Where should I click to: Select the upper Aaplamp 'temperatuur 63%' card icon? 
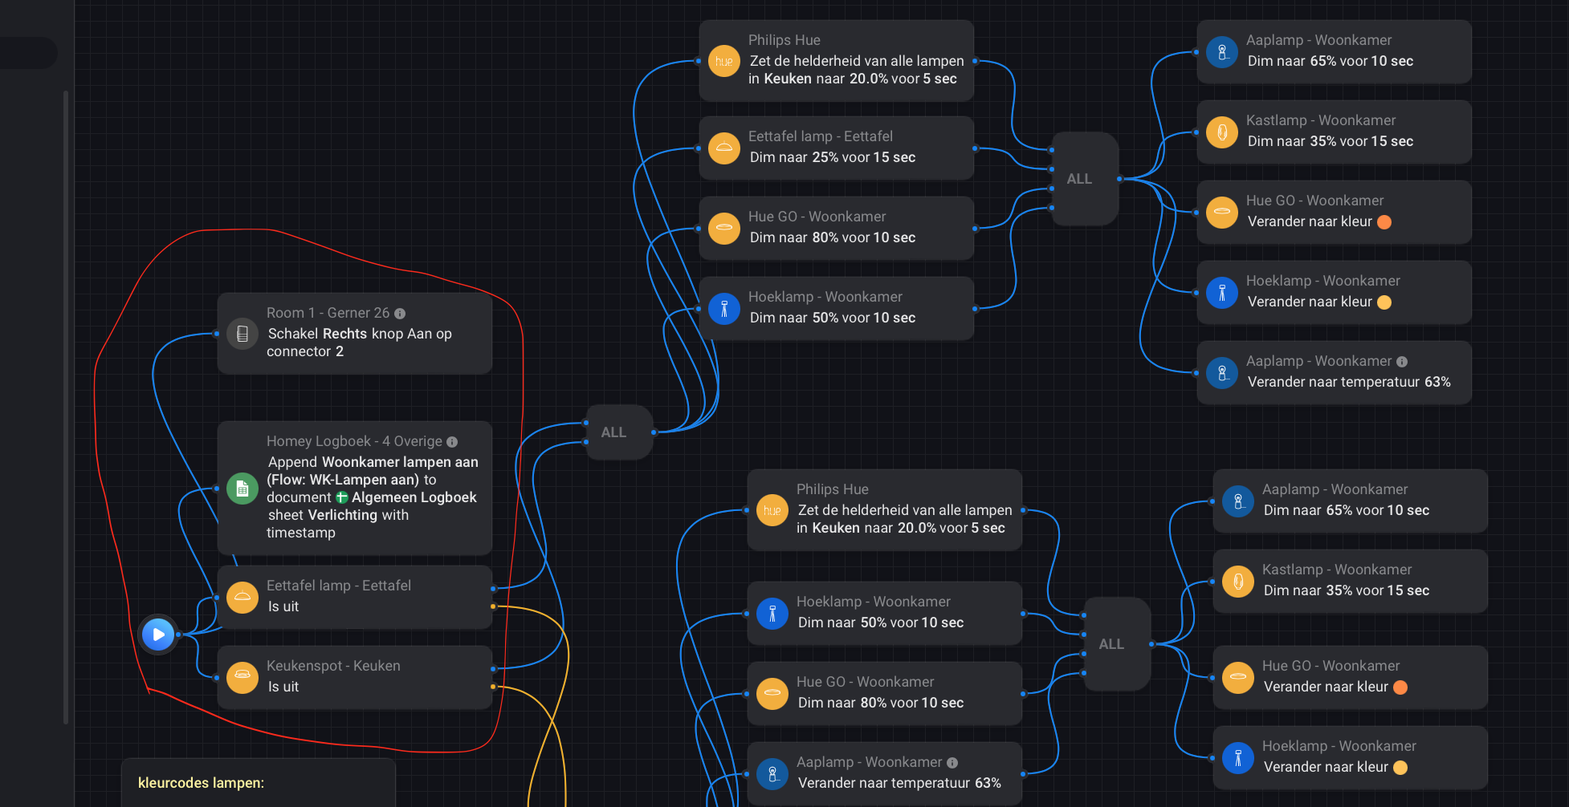coord(1222,373)
